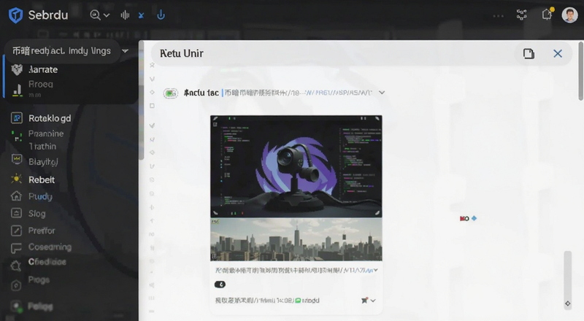Click the pin icon in card footer
This screenshot has height=321, width=584.
coord(364,300)
